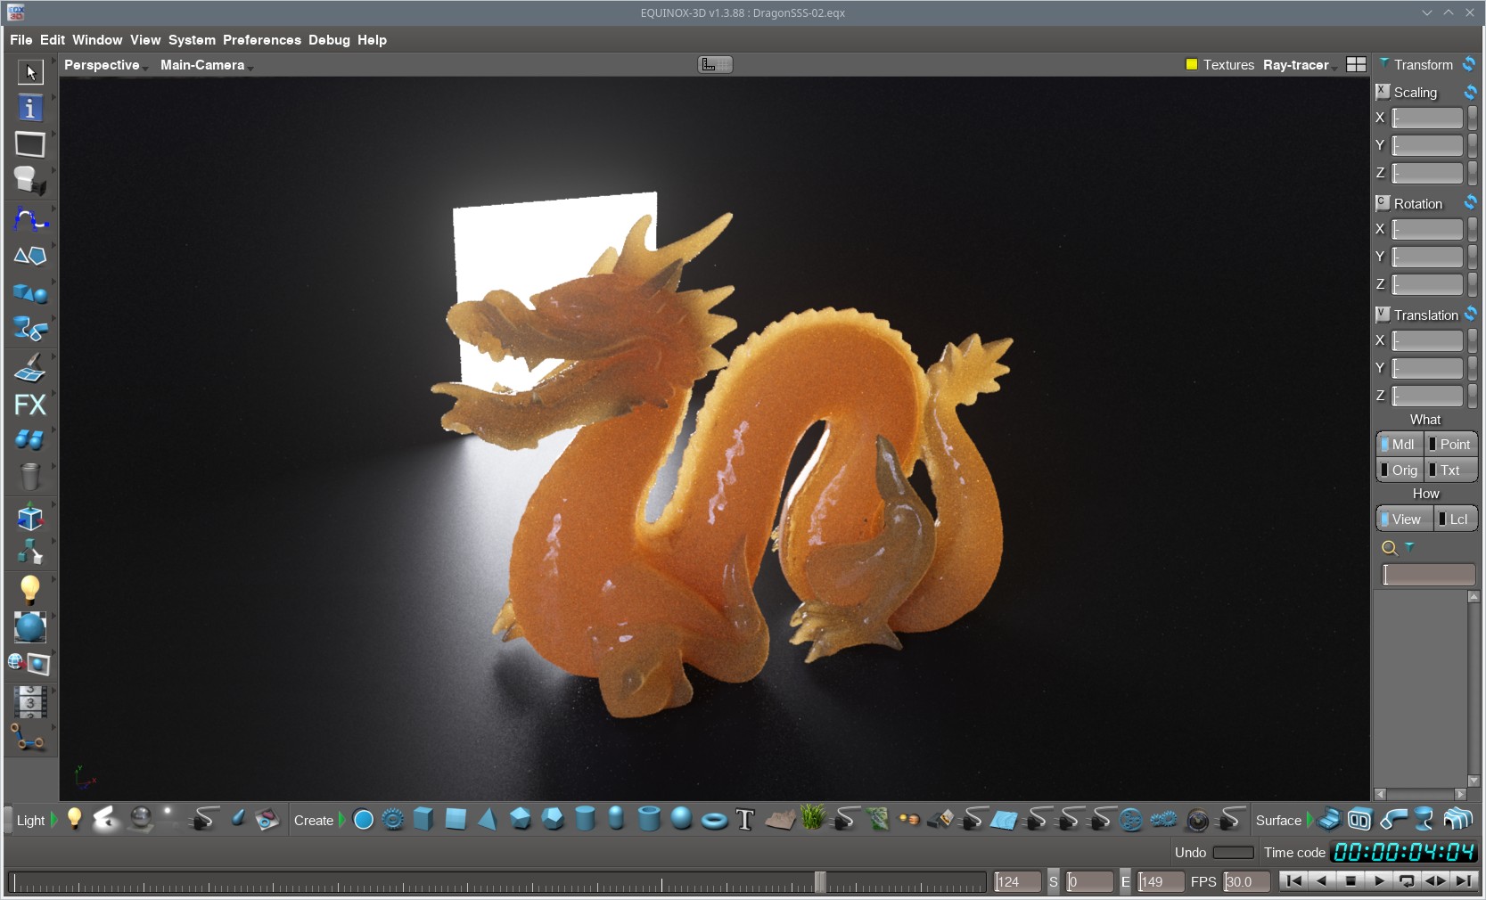Expand the Main-Camera dropdown
Image resolution: width=1486 pixels, height=900 pixels.
(x=205, y=65)
